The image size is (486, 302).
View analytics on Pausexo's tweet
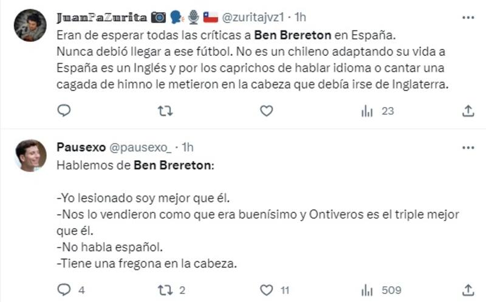click(367, 289)
